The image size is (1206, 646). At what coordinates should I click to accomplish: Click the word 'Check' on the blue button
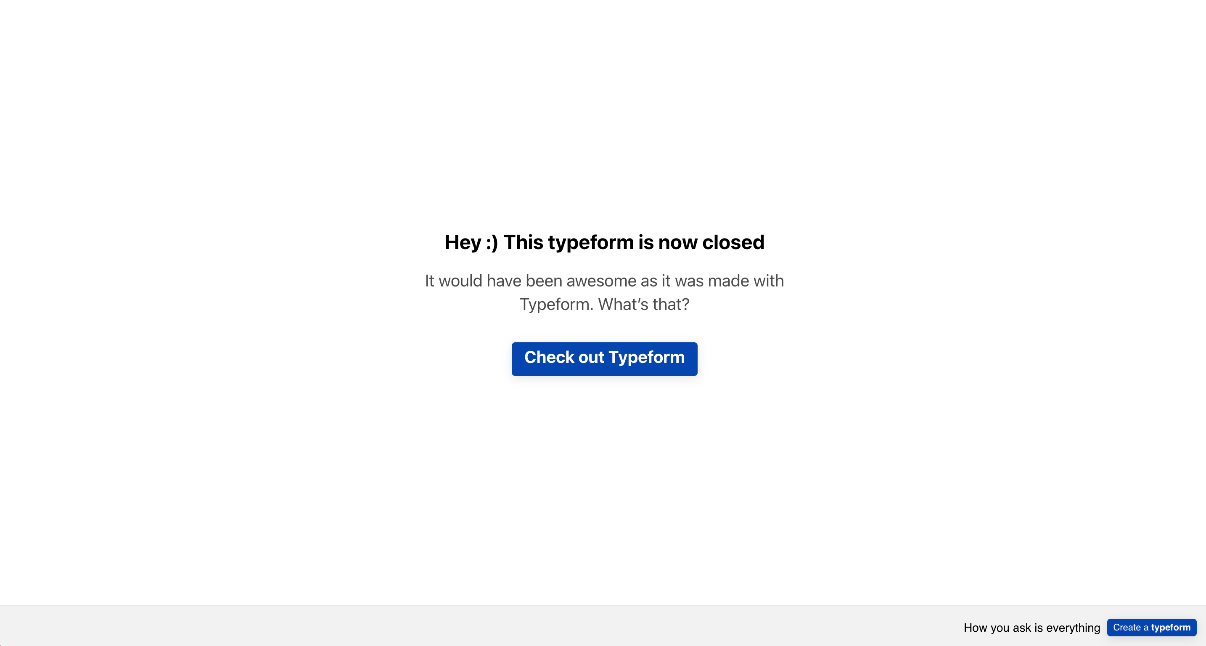(550, 357)
